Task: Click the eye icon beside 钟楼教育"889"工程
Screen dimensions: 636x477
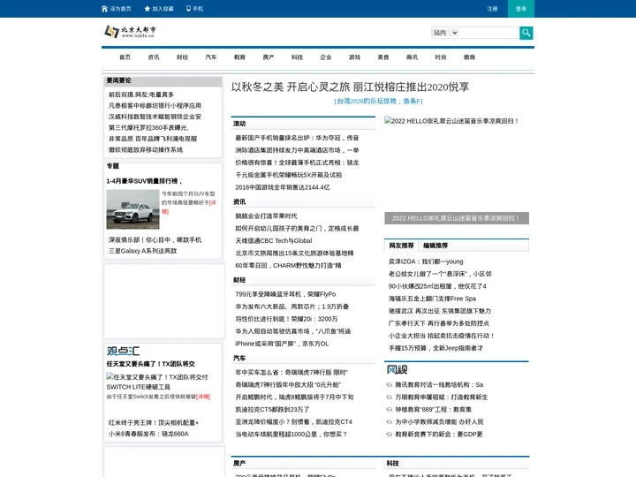Action: [389, 410]
